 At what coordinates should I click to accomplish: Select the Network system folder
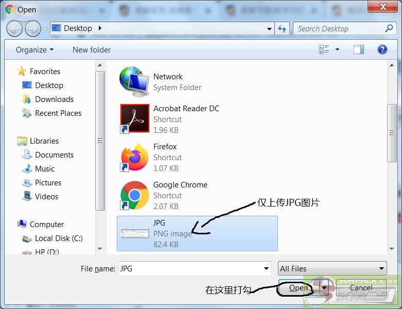tap(134, 81)
